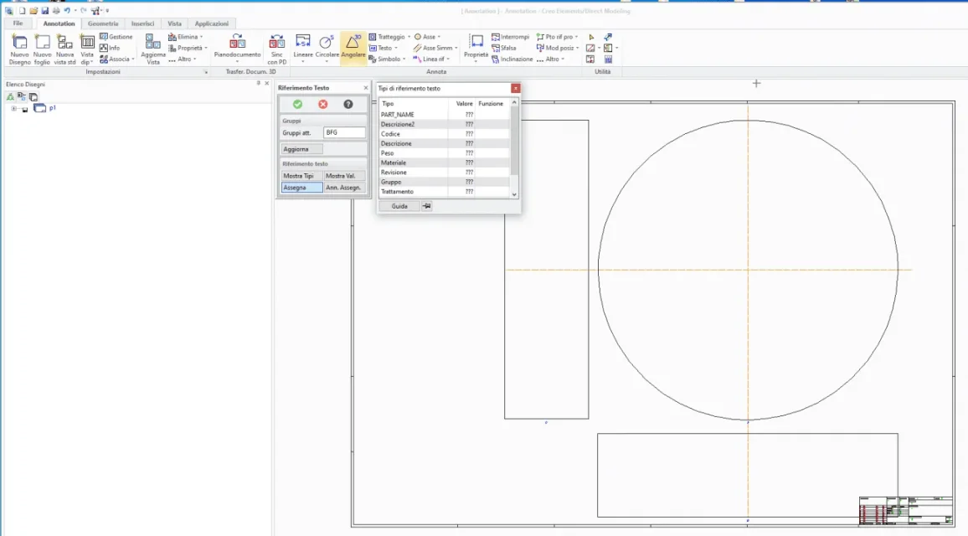Click the Guida button
This screenshot has width=968, height=536.
(399, 206)
